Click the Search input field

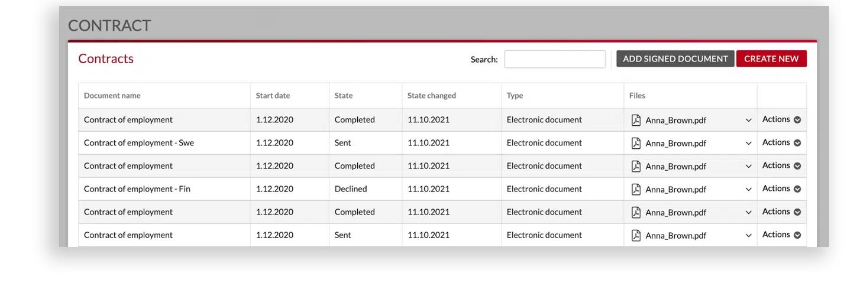click(x=555, y=59)
